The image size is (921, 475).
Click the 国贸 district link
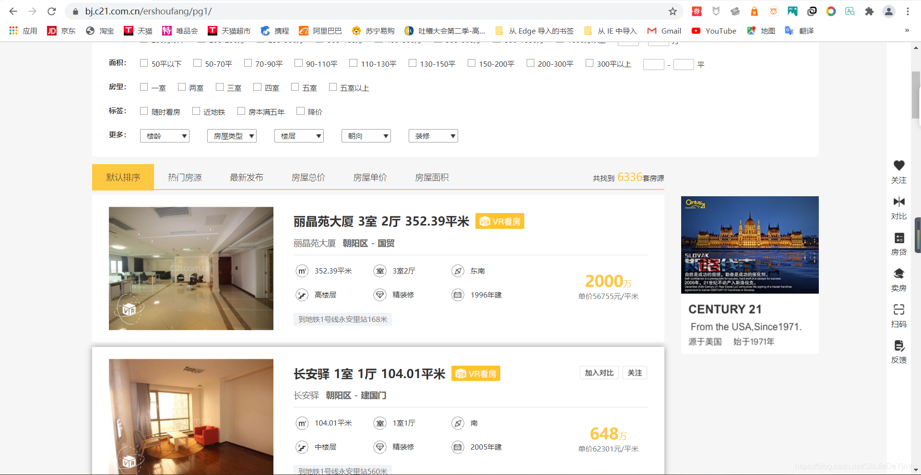386,243
